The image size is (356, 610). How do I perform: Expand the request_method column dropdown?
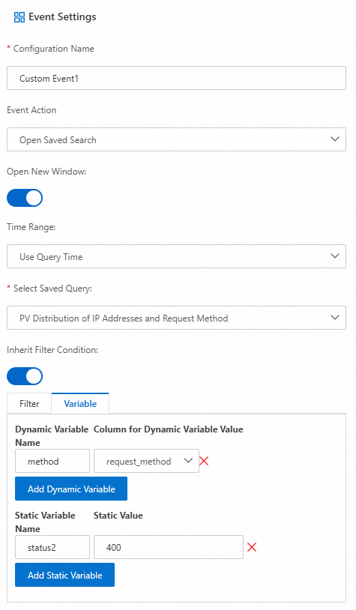click(x=146, y=461)
